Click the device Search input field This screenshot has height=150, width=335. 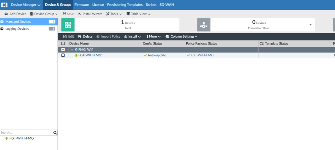click(x=26, y=133)
